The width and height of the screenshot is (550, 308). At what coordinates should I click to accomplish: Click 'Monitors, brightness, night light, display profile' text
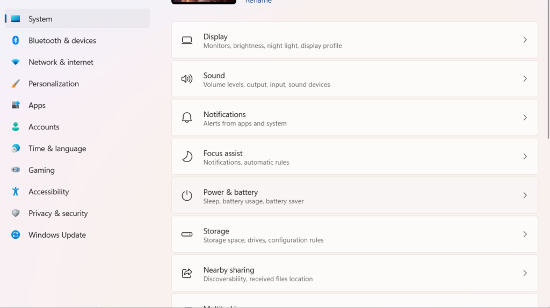click(x=272, y=46)
